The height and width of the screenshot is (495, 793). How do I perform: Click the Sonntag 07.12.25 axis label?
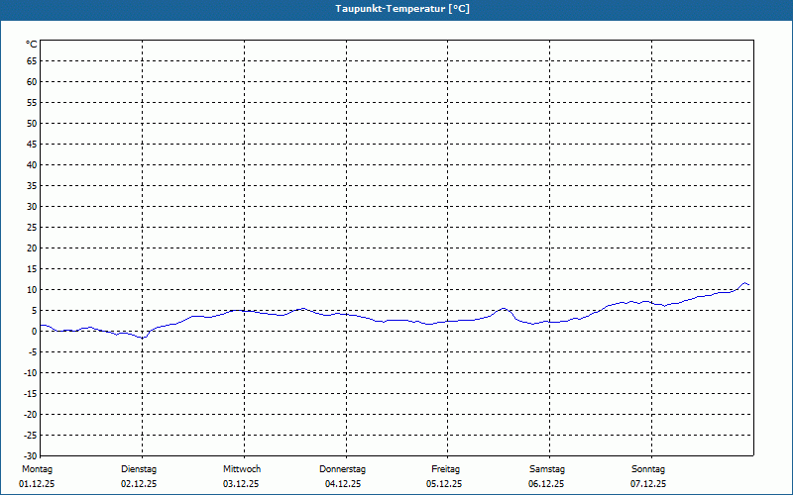(648, 476)
